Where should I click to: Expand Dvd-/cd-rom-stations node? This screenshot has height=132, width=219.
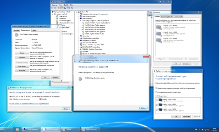79,43
